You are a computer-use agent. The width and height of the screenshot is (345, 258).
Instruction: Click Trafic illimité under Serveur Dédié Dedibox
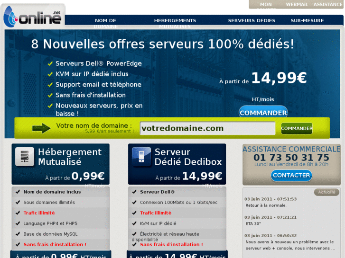point(156,213)
